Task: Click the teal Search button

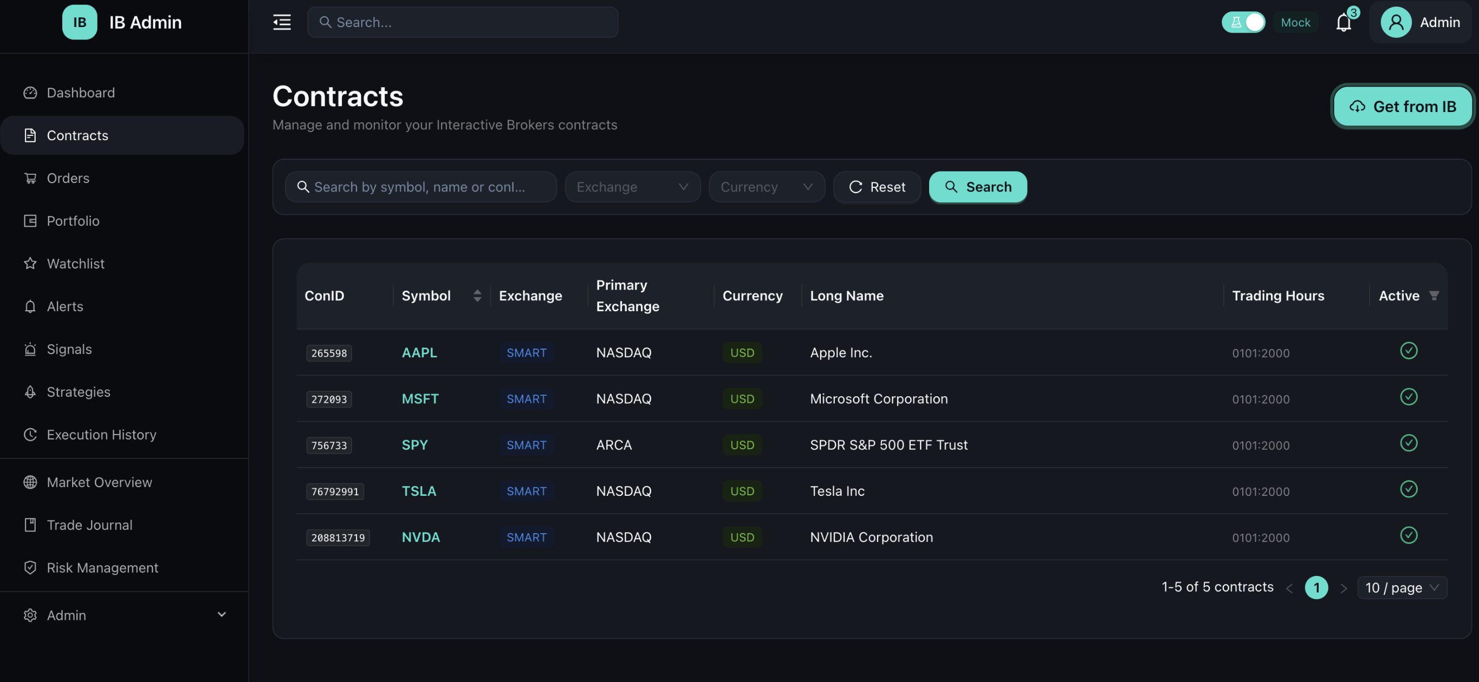Action: click(x=978, y=186)
